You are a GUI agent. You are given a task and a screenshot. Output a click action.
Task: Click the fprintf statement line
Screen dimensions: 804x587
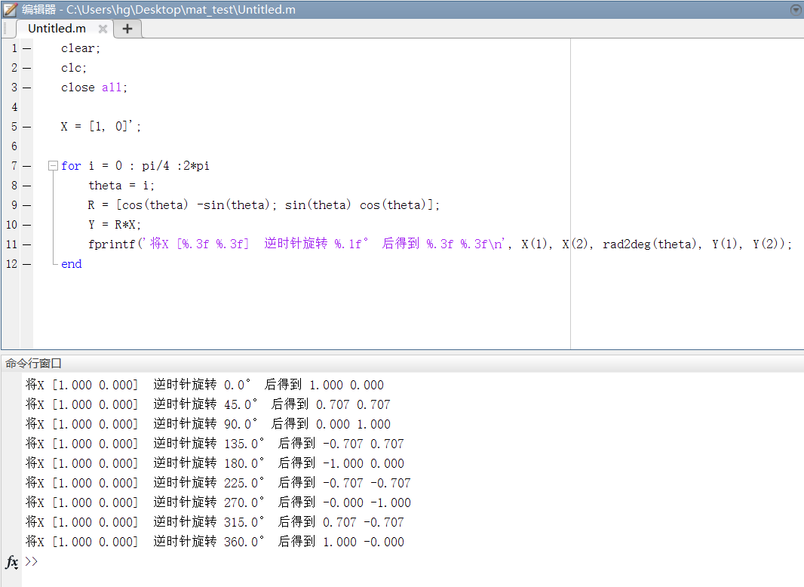pyautogui.click(x=440, y=244)
